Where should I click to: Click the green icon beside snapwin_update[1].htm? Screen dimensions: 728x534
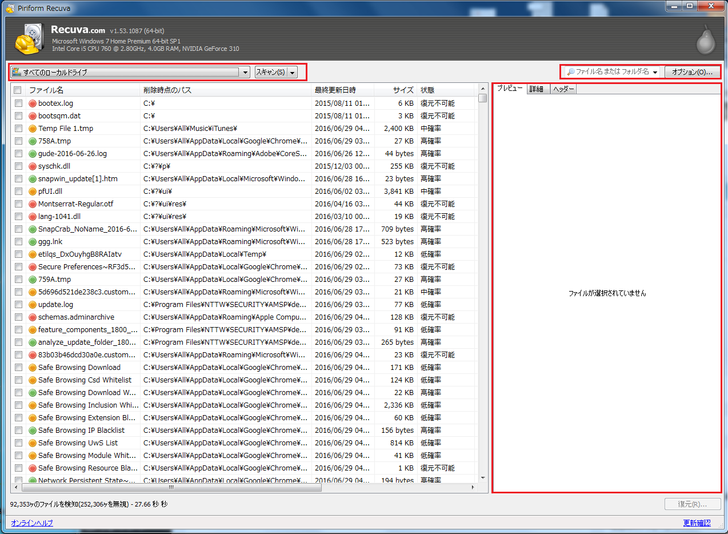click(33, 179)
